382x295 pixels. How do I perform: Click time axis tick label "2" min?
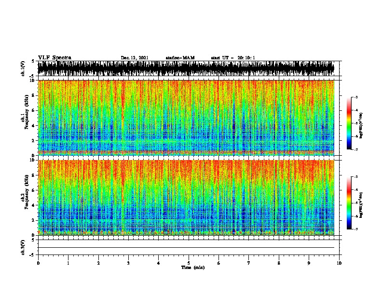pyautogui.click(x=98, y=263)
